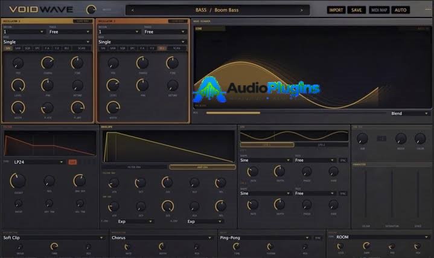Viewport: 434px width, 258px height.
Task: Click the preset name BASS / Boom Bass
Action: 217,10
